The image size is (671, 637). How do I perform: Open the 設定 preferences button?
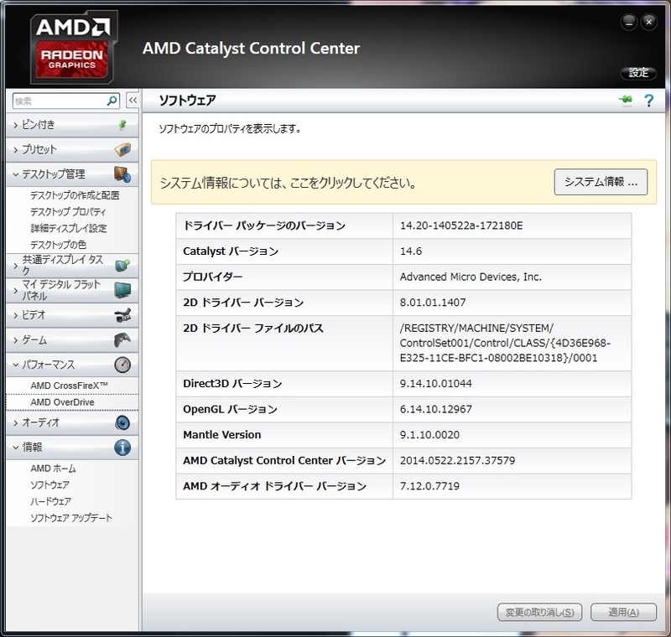(x=638, y=73)
